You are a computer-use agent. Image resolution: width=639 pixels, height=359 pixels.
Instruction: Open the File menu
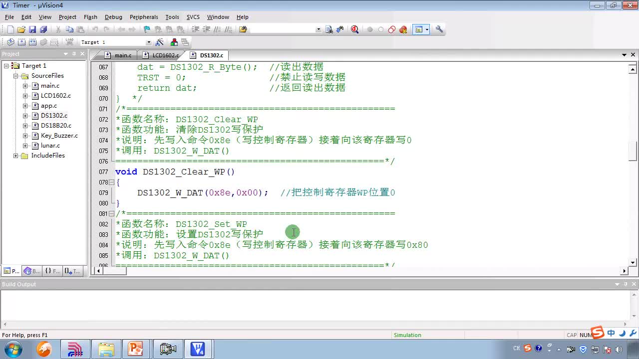9,17
